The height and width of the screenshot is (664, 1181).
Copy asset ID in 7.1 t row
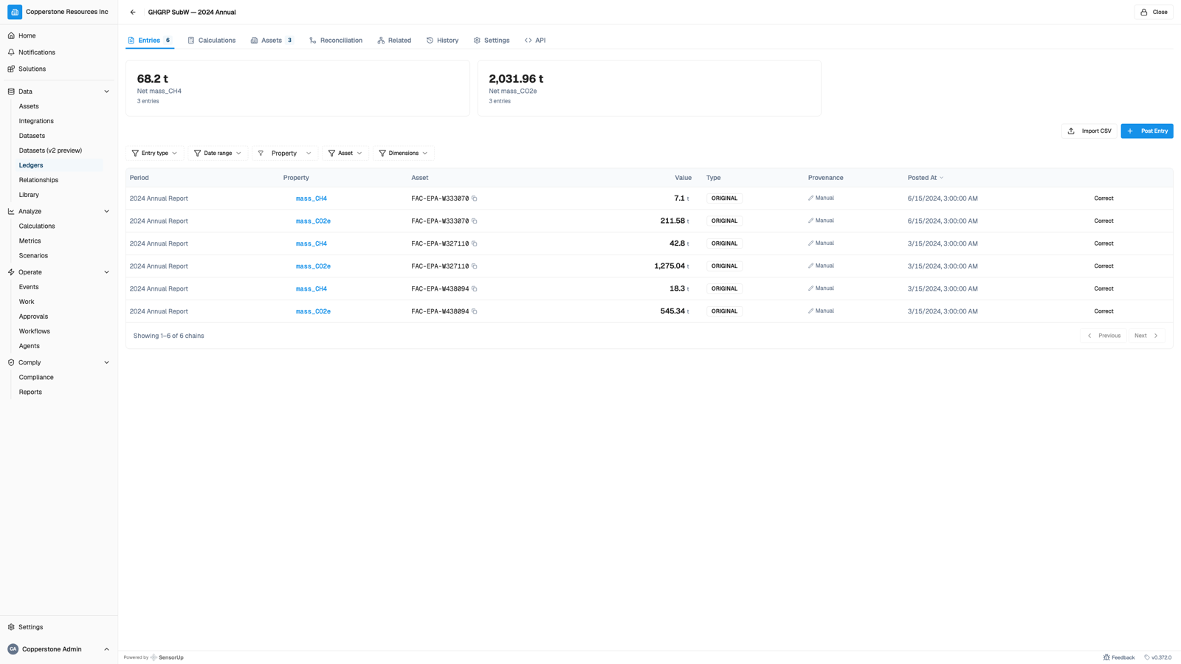click(x=475, y=198)
